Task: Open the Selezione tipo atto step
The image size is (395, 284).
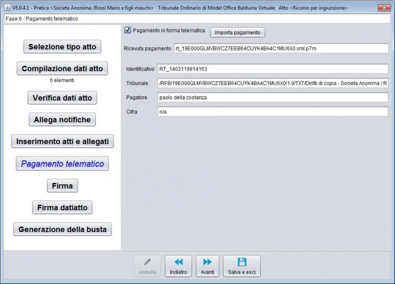Action: 62,47
